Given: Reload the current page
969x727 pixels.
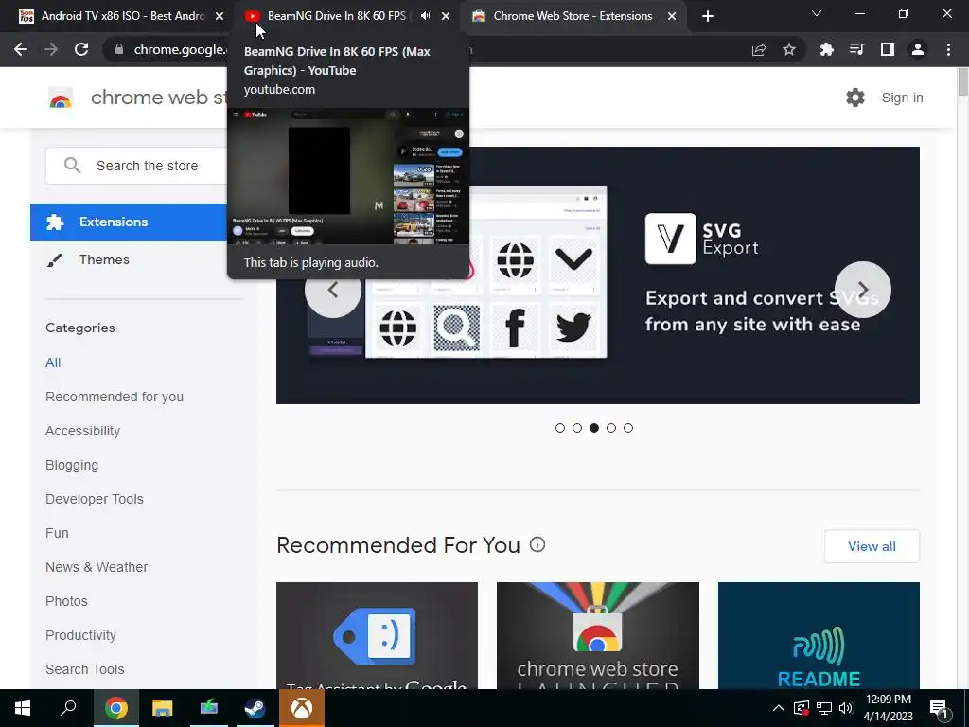Looking at the screenshot, I should coord(81,49).
